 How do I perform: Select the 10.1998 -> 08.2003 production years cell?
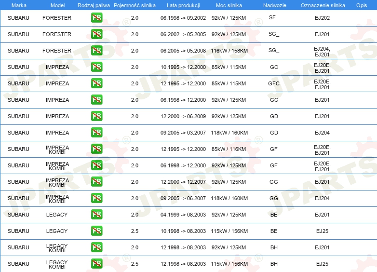click(183, 231)
